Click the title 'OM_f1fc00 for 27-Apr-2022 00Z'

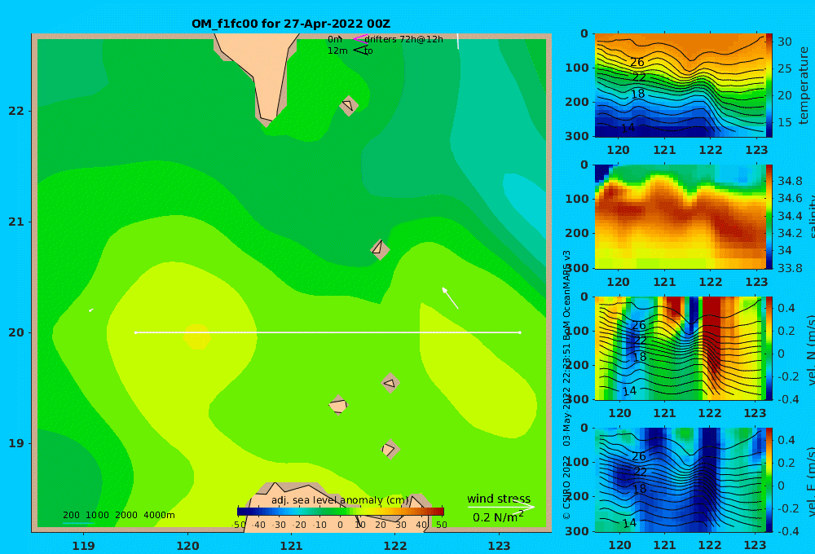coord(291,24)
